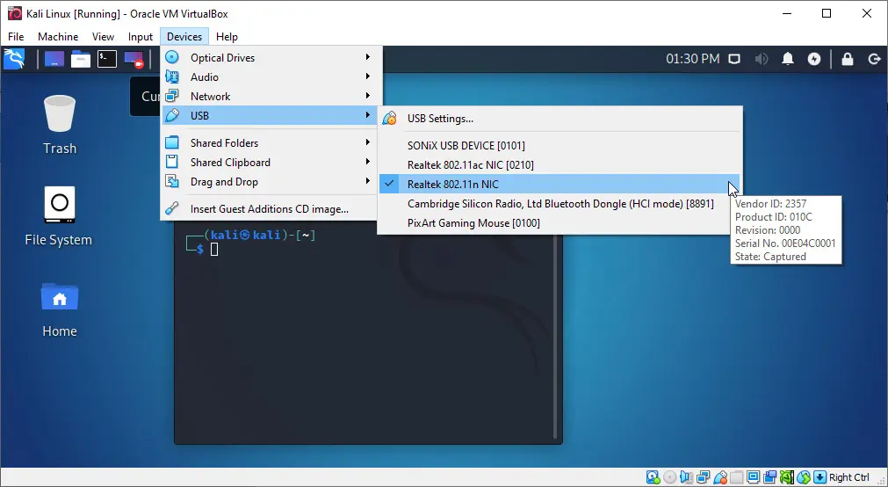Expand the Audio submenu
Viewport: 888px width, 487px height.
270,77
